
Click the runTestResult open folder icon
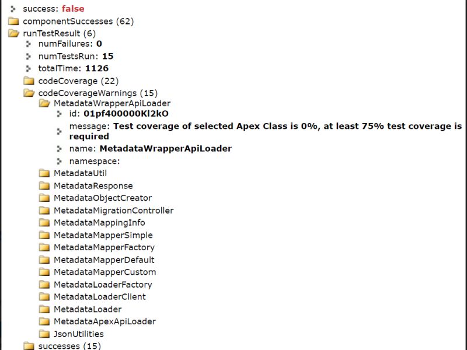[12, 33]
